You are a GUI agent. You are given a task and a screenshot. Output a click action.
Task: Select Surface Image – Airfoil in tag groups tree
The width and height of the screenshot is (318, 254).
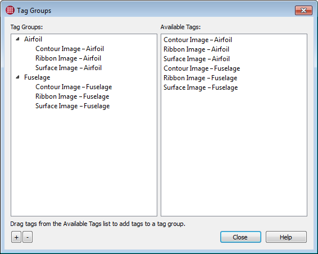coord(69,68)
